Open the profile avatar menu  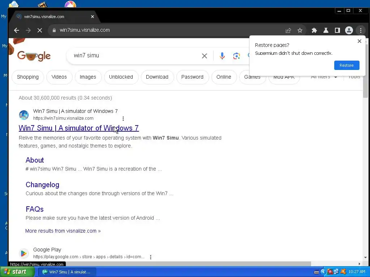(349, 30)
